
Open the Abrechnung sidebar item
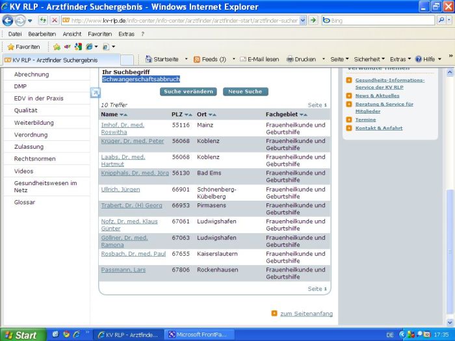point(31,75)
